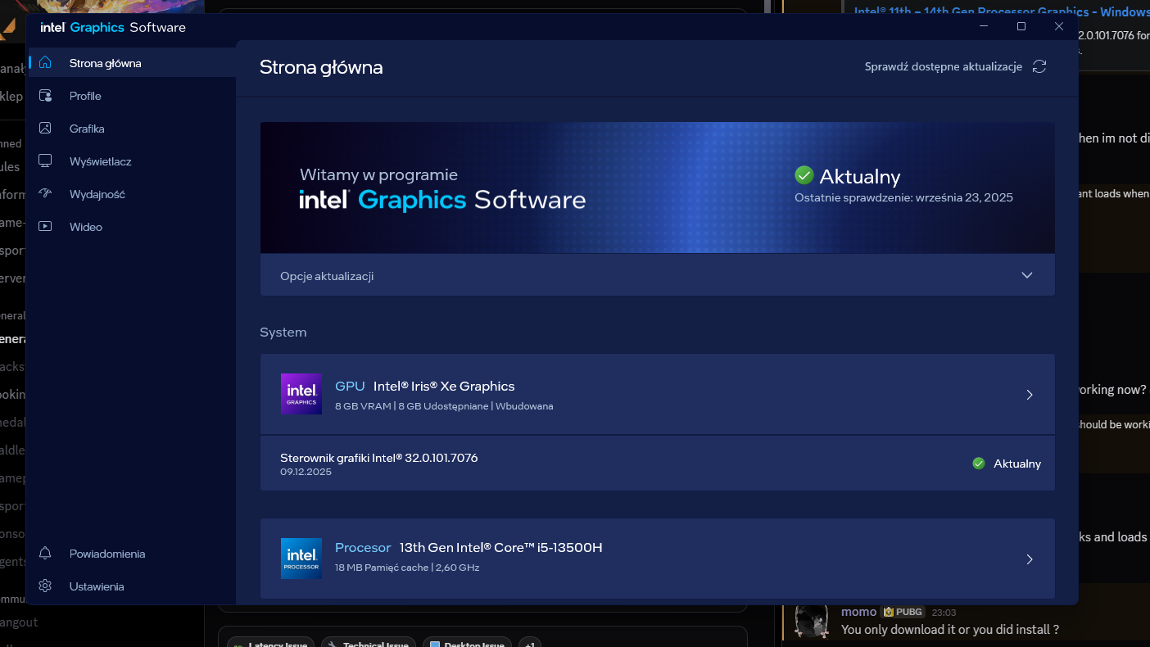Click the Aktualny label in the driver row
This screenshot has width=1150, height=647.
[1017, 464]
